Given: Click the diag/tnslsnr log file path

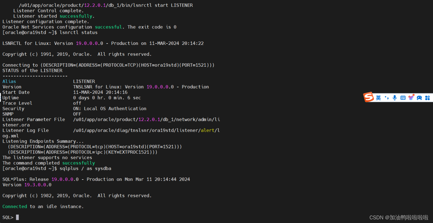Looking at the screenshot, I should coord(146,130).
